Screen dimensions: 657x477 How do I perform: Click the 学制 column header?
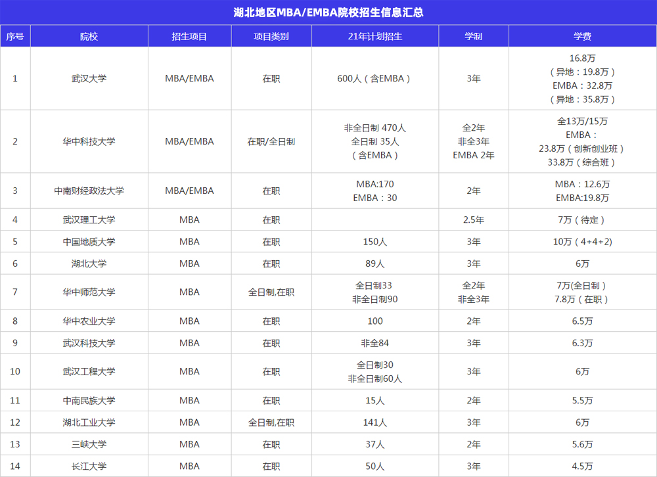[473, 36]
